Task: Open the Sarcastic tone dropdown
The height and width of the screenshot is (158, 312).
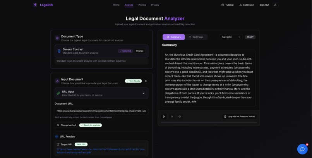Action: point(231,37)
